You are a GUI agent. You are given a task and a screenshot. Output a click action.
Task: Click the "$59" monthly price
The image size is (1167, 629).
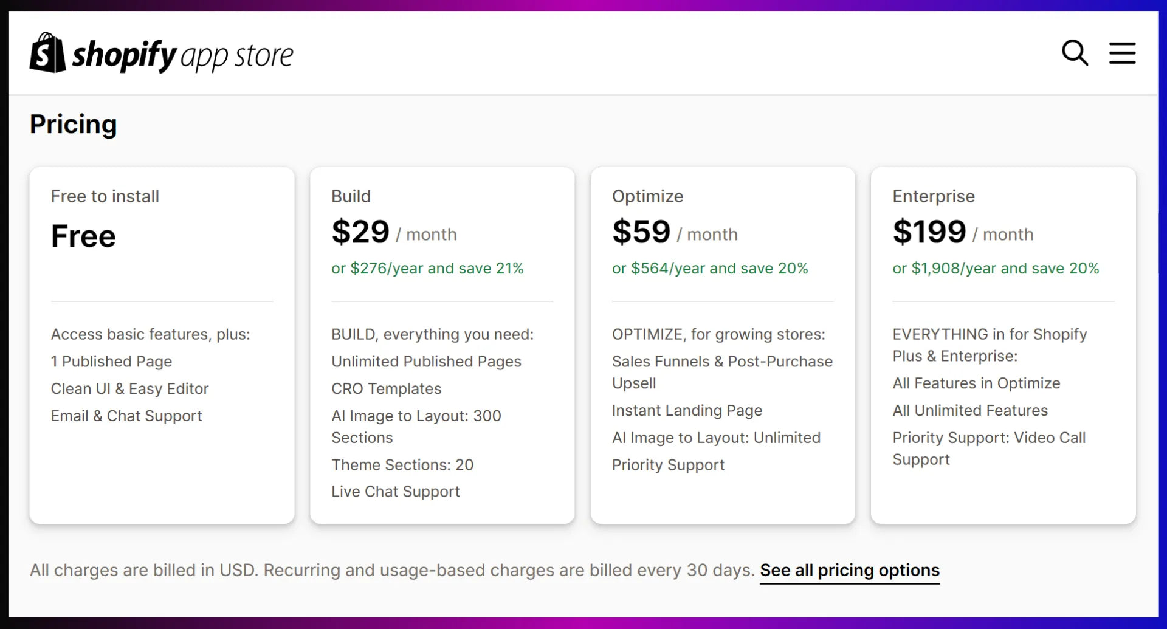pos(641,232)
